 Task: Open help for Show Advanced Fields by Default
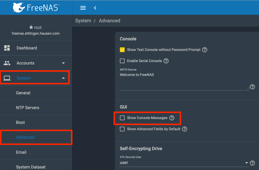tap(184, 129)
